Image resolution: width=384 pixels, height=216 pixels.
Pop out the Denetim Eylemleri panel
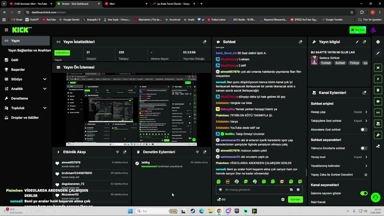click(x=205, y=152)
